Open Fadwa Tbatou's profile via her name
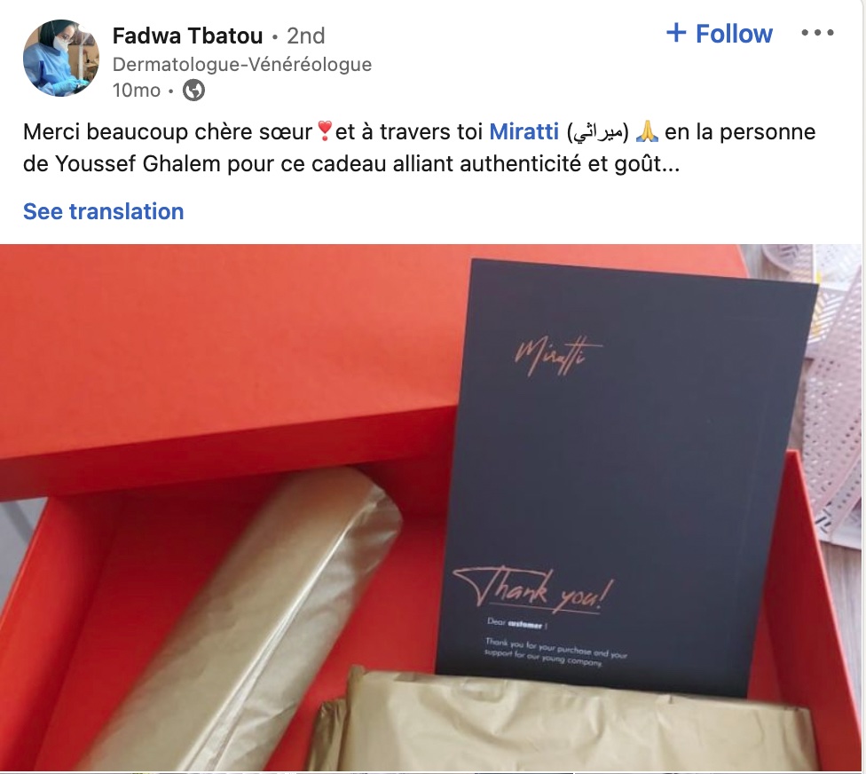Viewport: 866px width, 774px height. 188,36
